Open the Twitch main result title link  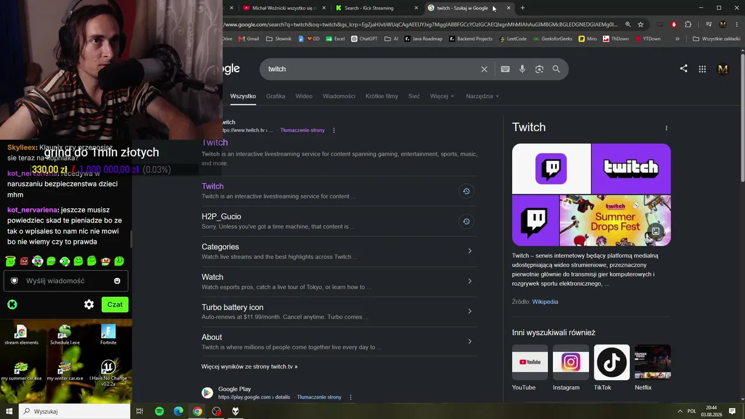coord(215,143)
